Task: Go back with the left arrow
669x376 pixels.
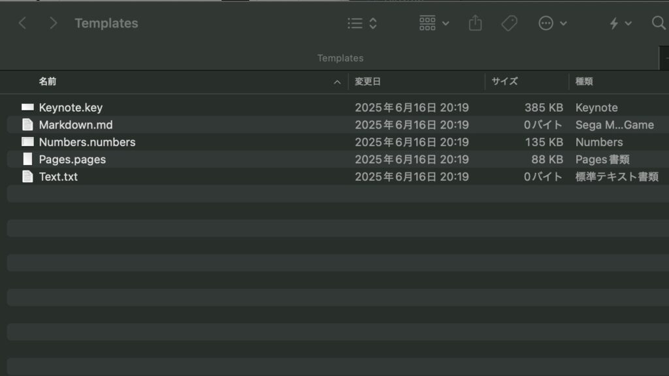Action: click(23, 23)
